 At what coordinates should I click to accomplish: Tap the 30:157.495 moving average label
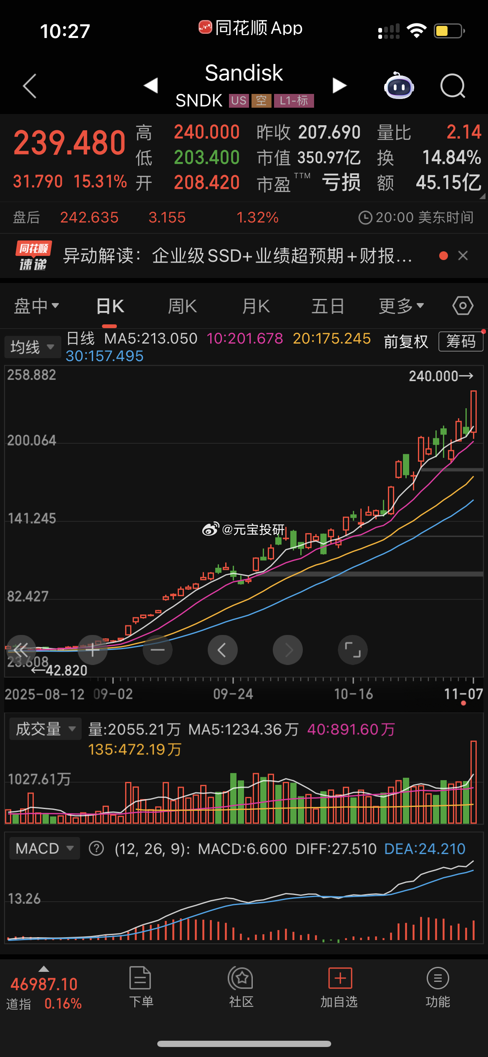[105, 356]
